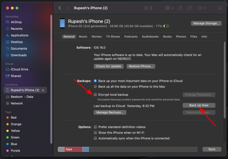
Task: Go forward with the right chevron
Action: pos(68,8)
